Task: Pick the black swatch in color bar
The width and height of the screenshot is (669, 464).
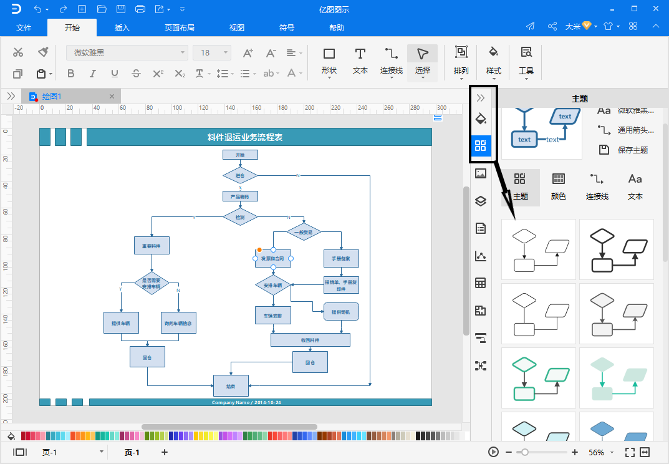Action: 418,436
